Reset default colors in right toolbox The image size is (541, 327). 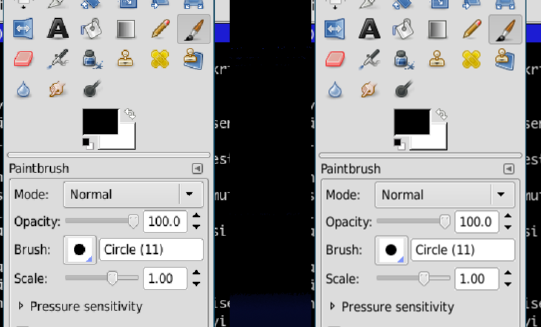tap(399, 142)
